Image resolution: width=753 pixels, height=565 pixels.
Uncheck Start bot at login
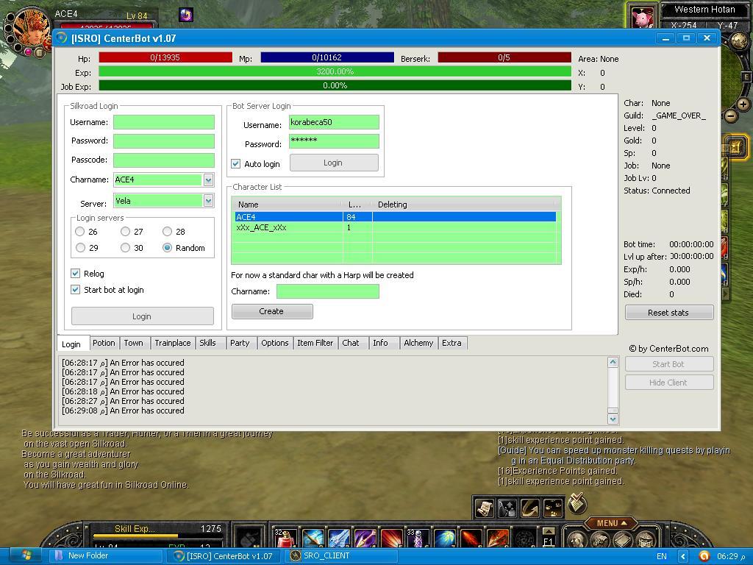[x=76, y=290]
